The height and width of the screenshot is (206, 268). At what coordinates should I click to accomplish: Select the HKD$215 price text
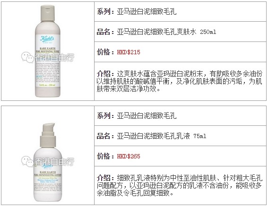click(x=129, y=52)
